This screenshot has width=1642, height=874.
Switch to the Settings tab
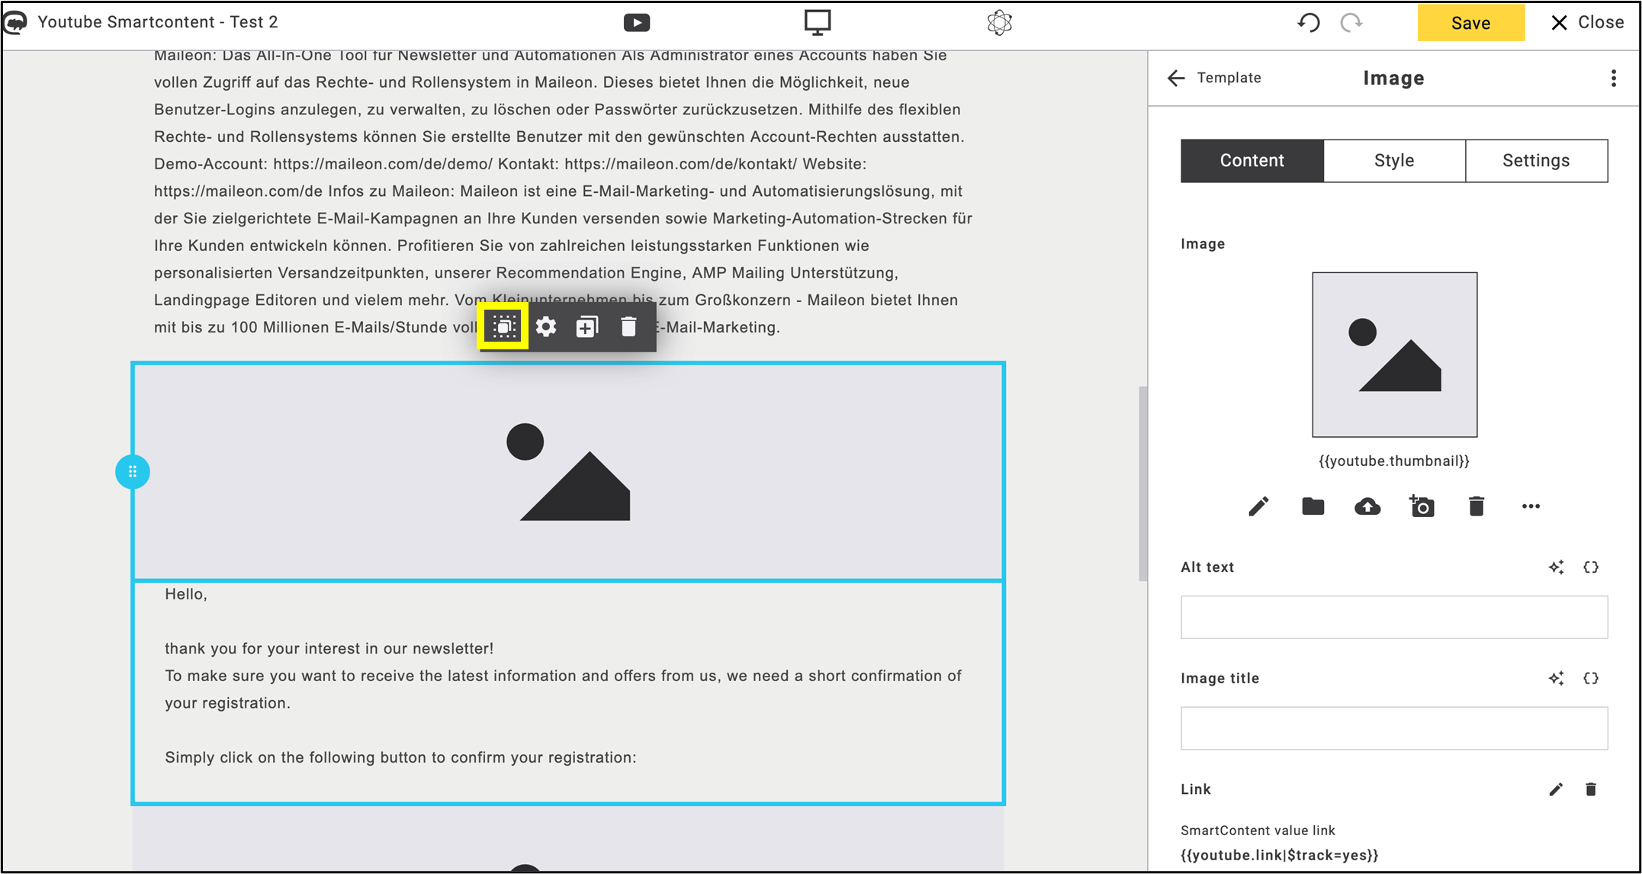click(x=1536, y=161)
